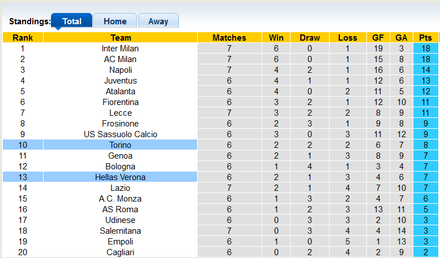Click US Sassuolo Calcio in the table

(121, 134)
